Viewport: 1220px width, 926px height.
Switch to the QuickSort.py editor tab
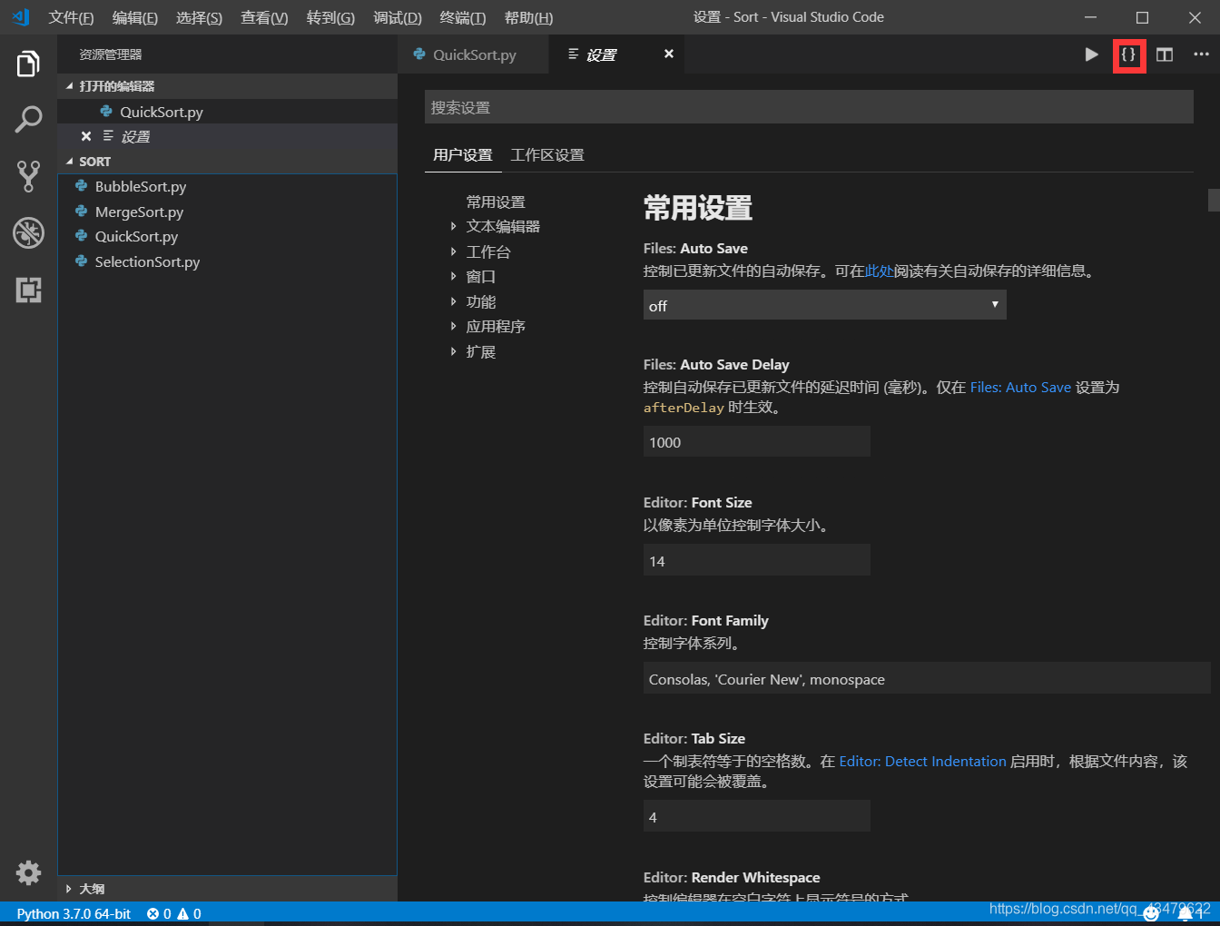(473, 54)
